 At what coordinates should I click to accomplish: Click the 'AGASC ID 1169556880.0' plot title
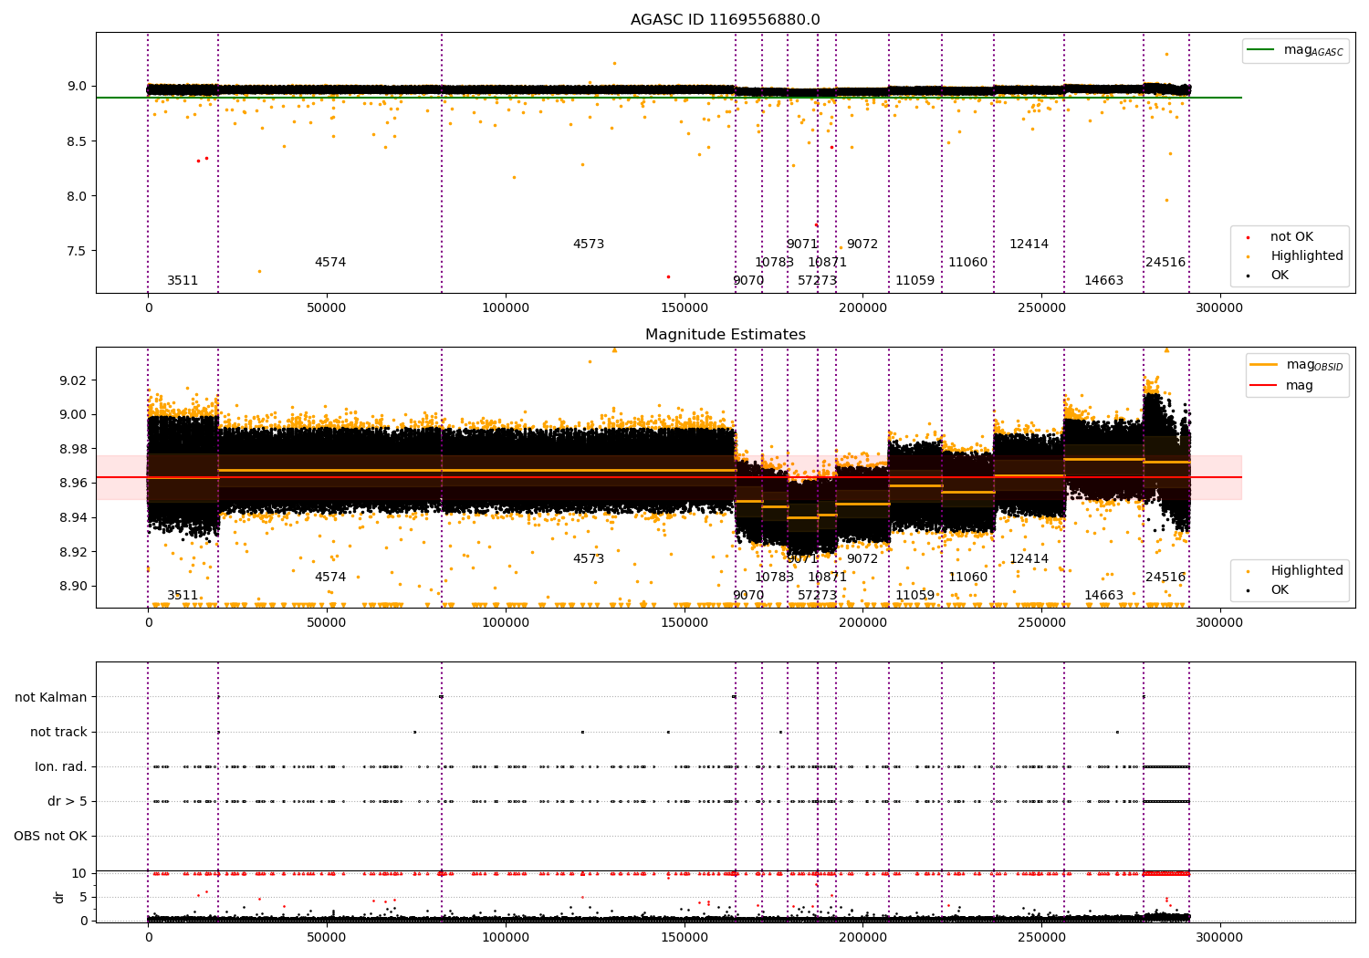(725, 20)
